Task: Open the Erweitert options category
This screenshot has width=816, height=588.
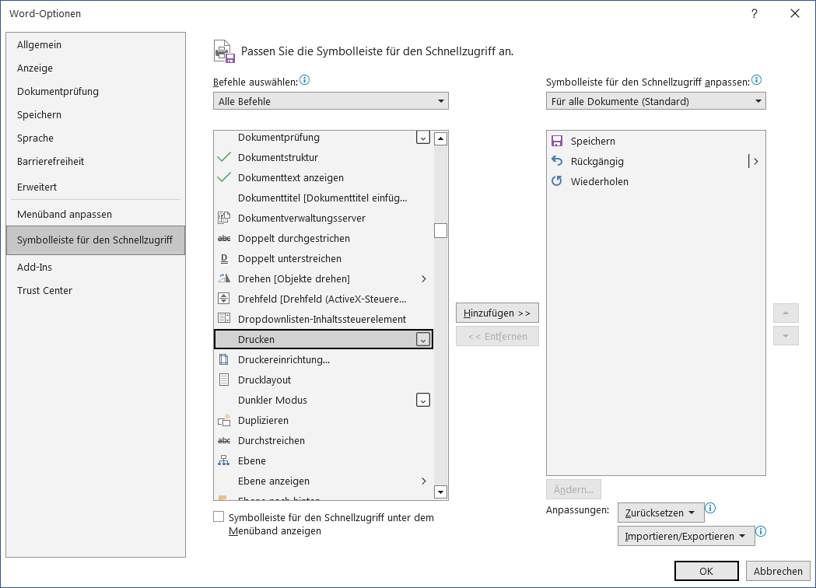Action: click(x=96, y=187)
